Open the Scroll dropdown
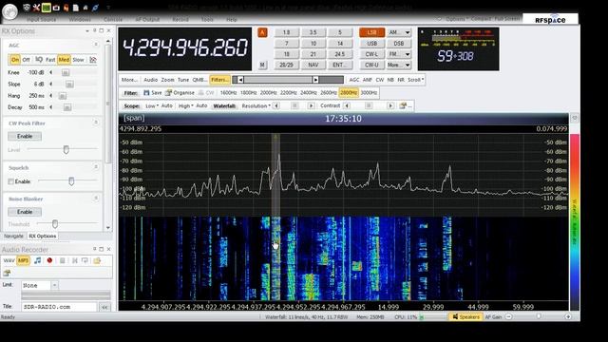608x342 pixels. [416, 80]
